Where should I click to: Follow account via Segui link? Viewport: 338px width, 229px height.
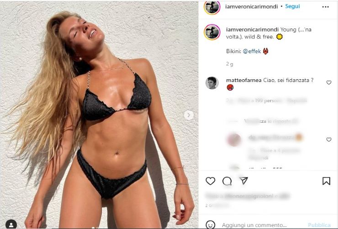coord(292,6)
